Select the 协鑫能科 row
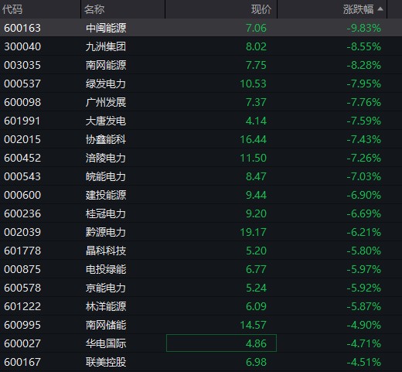The width and height of the screenshot is (402, 372). [201, 139]
